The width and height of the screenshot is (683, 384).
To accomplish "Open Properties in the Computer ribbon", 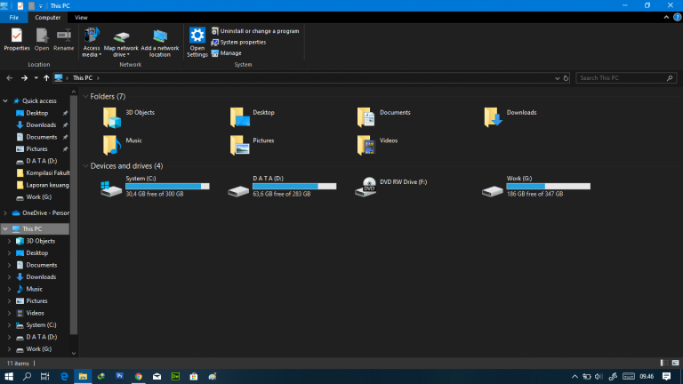I will [x=17, y=40].
